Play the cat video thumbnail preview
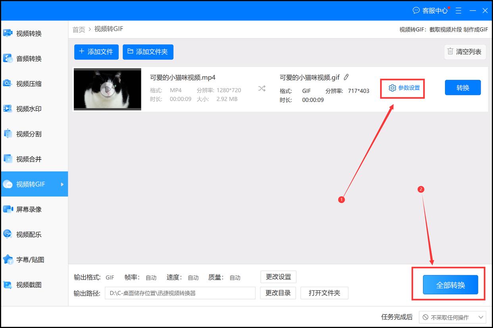 [107, 89]
